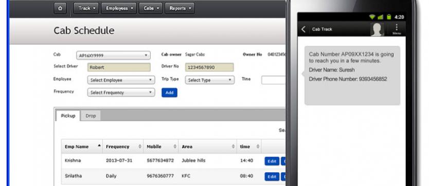The image size is (429, 186).
Task: Tap Driver Name: Suresh line
Action: point(332,70)
